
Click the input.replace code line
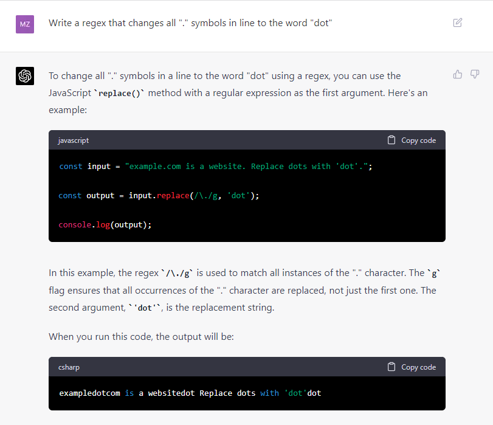coord(159,195)
